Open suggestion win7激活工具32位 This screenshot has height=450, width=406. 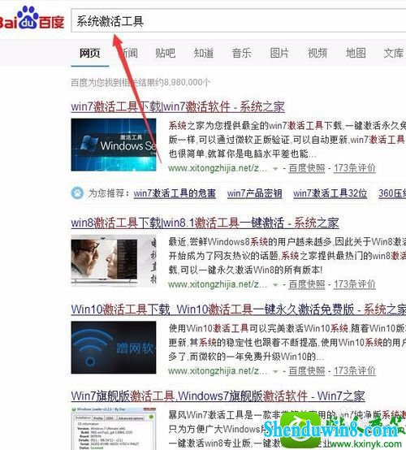[330, 193]
